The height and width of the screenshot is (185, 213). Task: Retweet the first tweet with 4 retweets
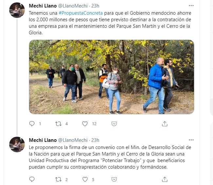coord(59,124)
